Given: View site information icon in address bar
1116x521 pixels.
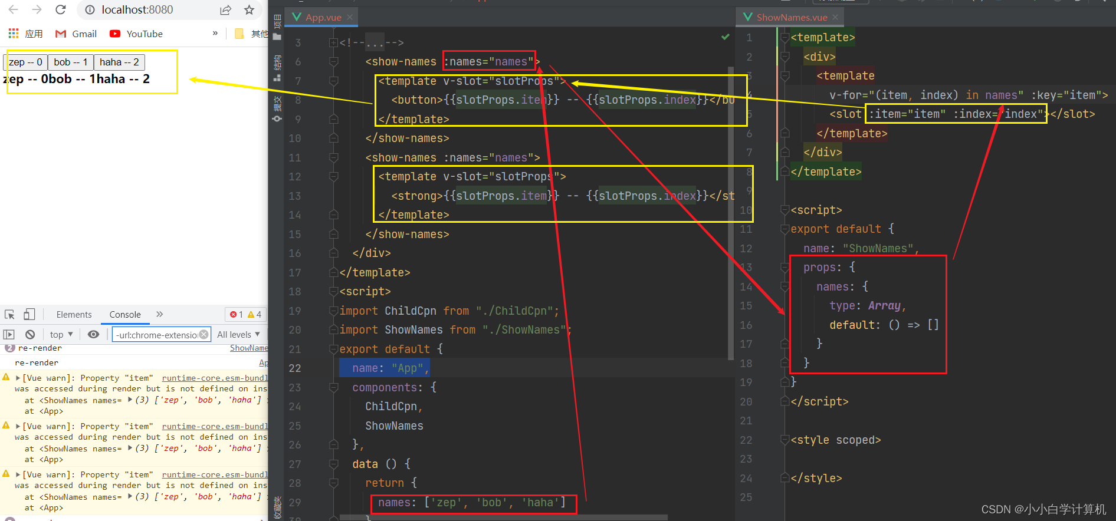Looking at the screenshot, I should pyautogui.click(x=90, y=10).
